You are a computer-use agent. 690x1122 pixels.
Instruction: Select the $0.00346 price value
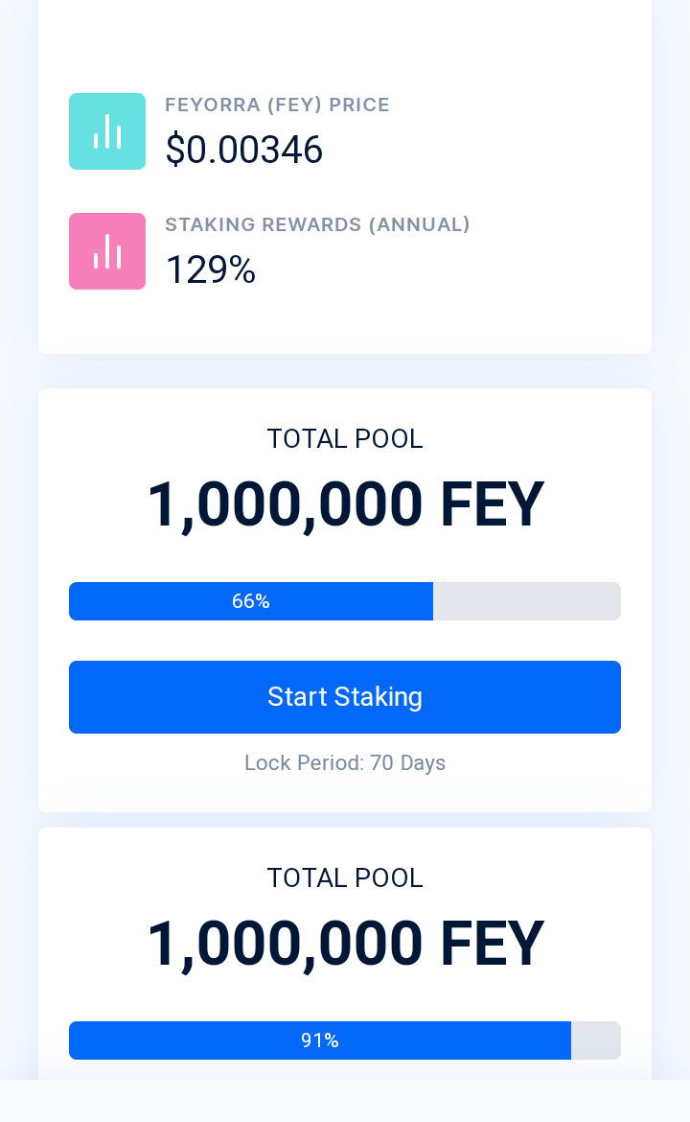tap(243, 150)
